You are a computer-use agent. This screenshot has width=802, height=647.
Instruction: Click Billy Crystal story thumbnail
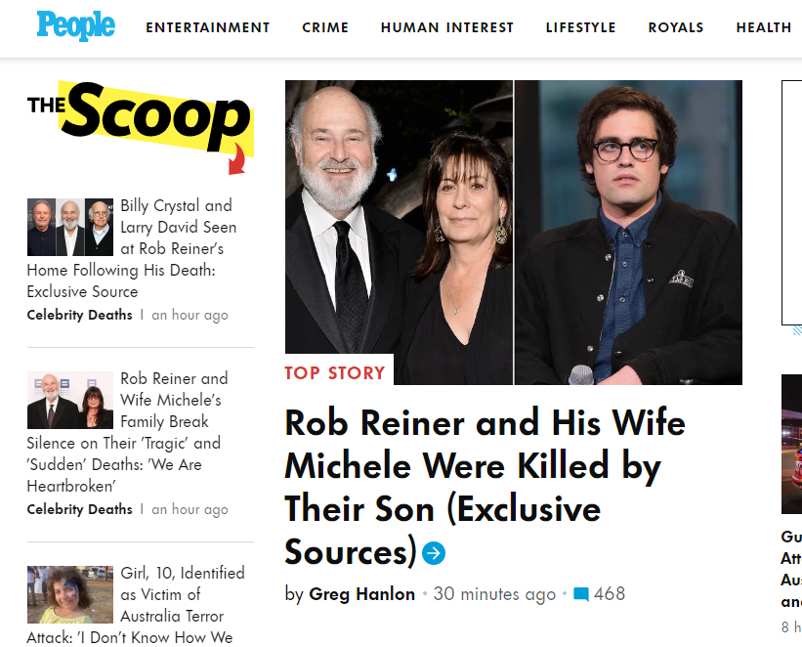click(x=69, y=227)
